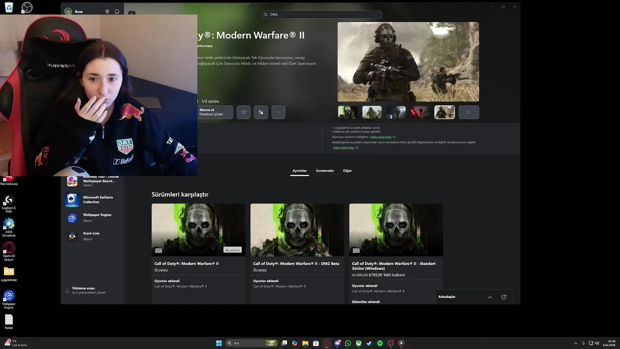Click the 1/3 sürüm label
Viewport: 620px width, 349px height.
[210, 101]
